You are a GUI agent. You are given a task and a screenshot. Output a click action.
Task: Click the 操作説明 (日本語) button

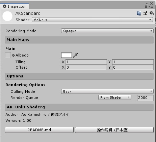(x=114, y=130)
